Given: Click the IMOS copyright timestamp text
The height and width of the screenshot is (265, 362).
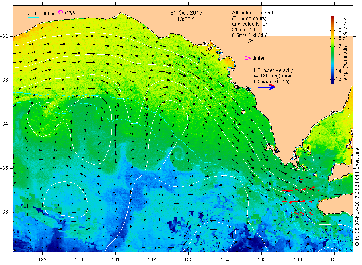Looking at the screenshot, I should (357, 197).
